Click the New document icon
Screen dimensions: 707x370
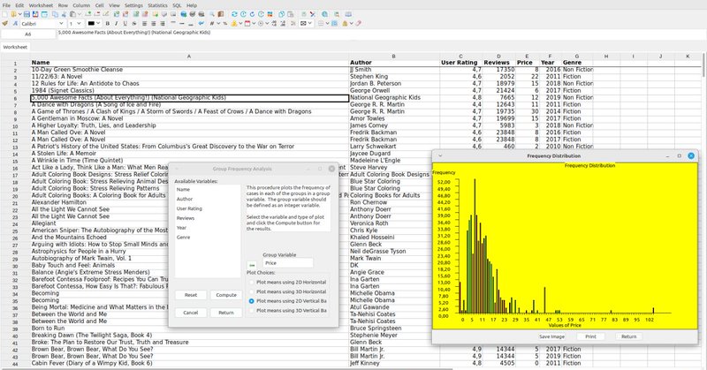(6, 15)
